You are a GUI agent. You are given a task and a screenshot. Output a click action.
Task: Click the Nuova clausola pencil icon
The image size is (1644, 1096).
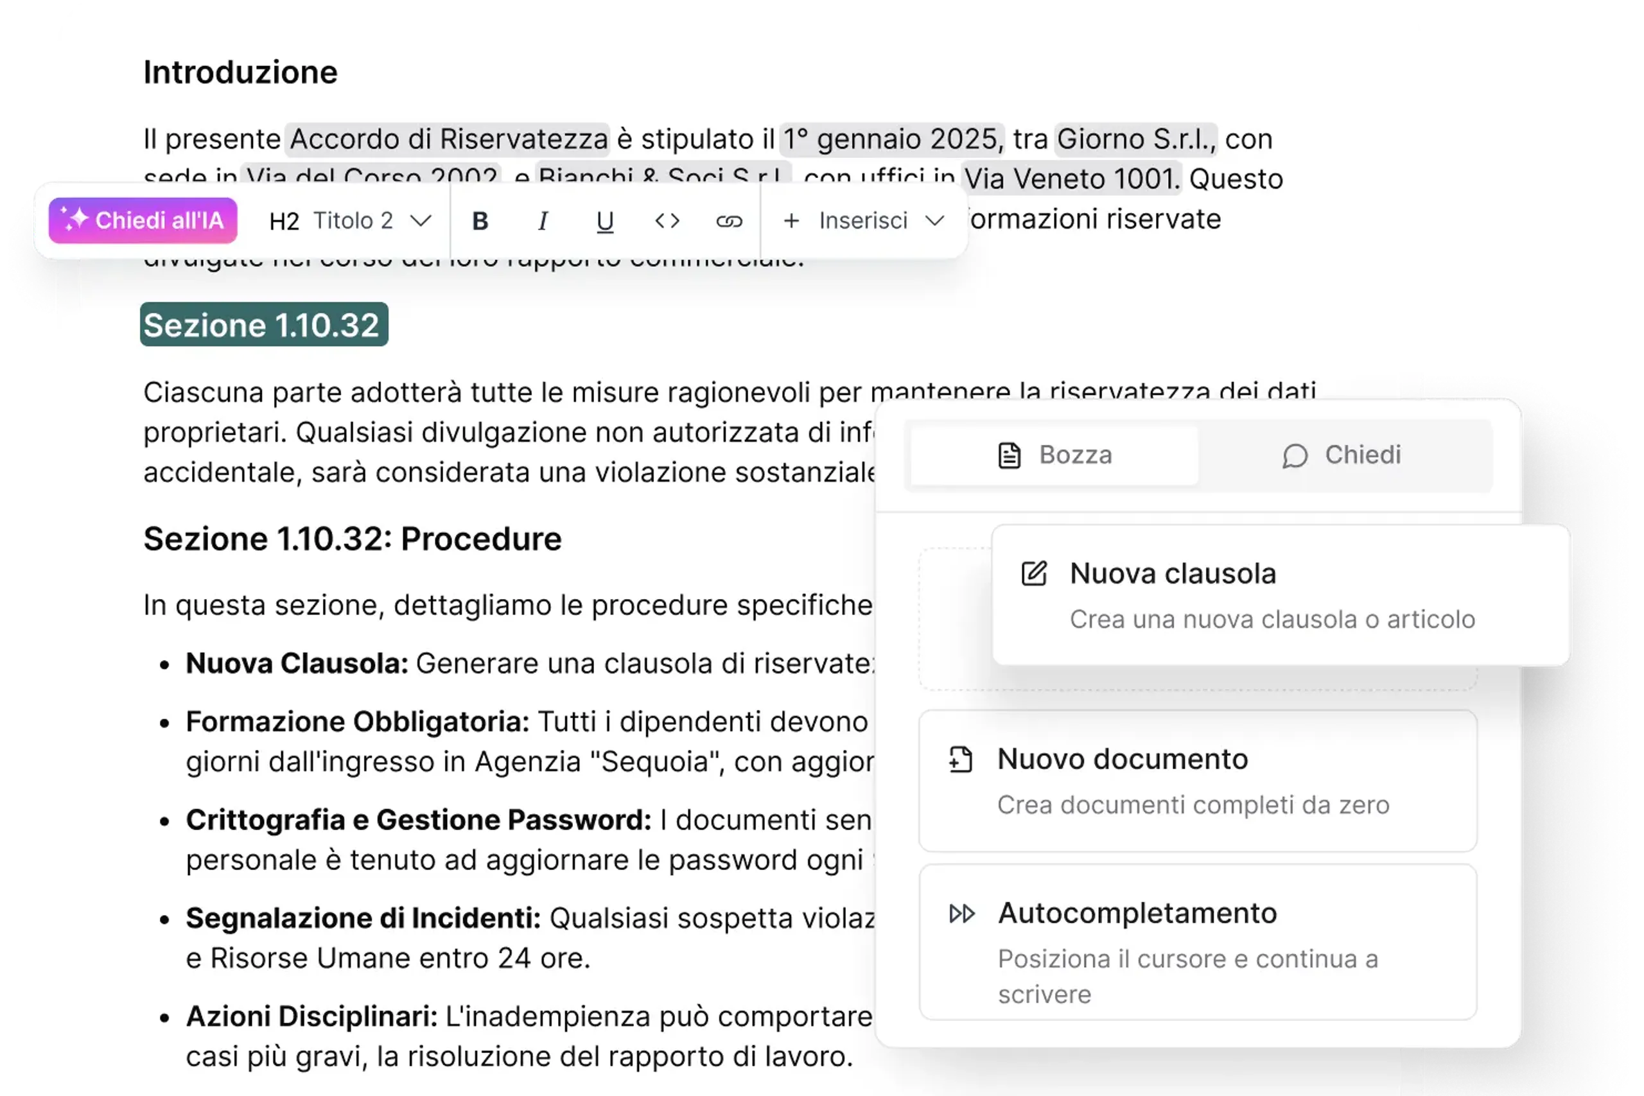pyautogui.click(x=1034, y=573)
